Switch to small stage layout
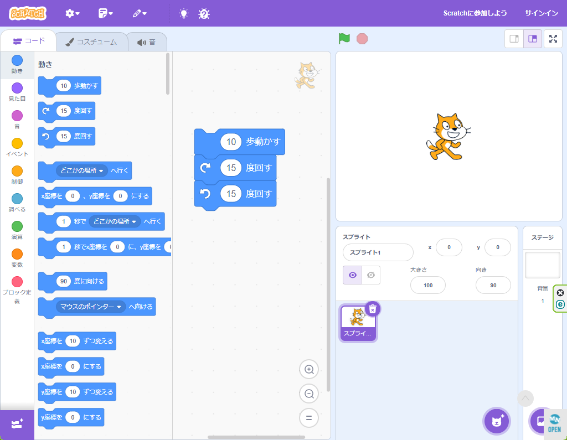The height and width of the screenshot is (440, 567). [x=514, y=39]
